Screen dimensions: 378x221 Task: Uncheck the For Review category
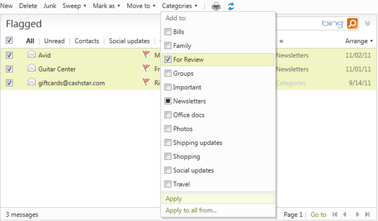168,59
